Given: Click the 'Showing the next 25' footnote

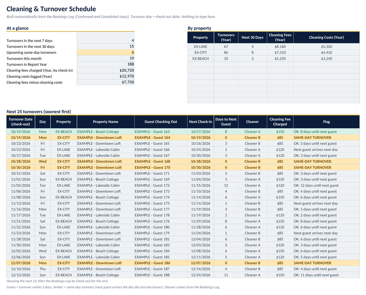Looking at the screenshot, I should click(57, 281).
